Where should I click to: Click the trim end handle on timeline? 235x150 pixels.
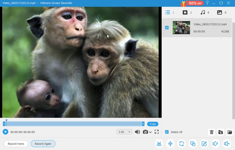[x=143, y=124]
